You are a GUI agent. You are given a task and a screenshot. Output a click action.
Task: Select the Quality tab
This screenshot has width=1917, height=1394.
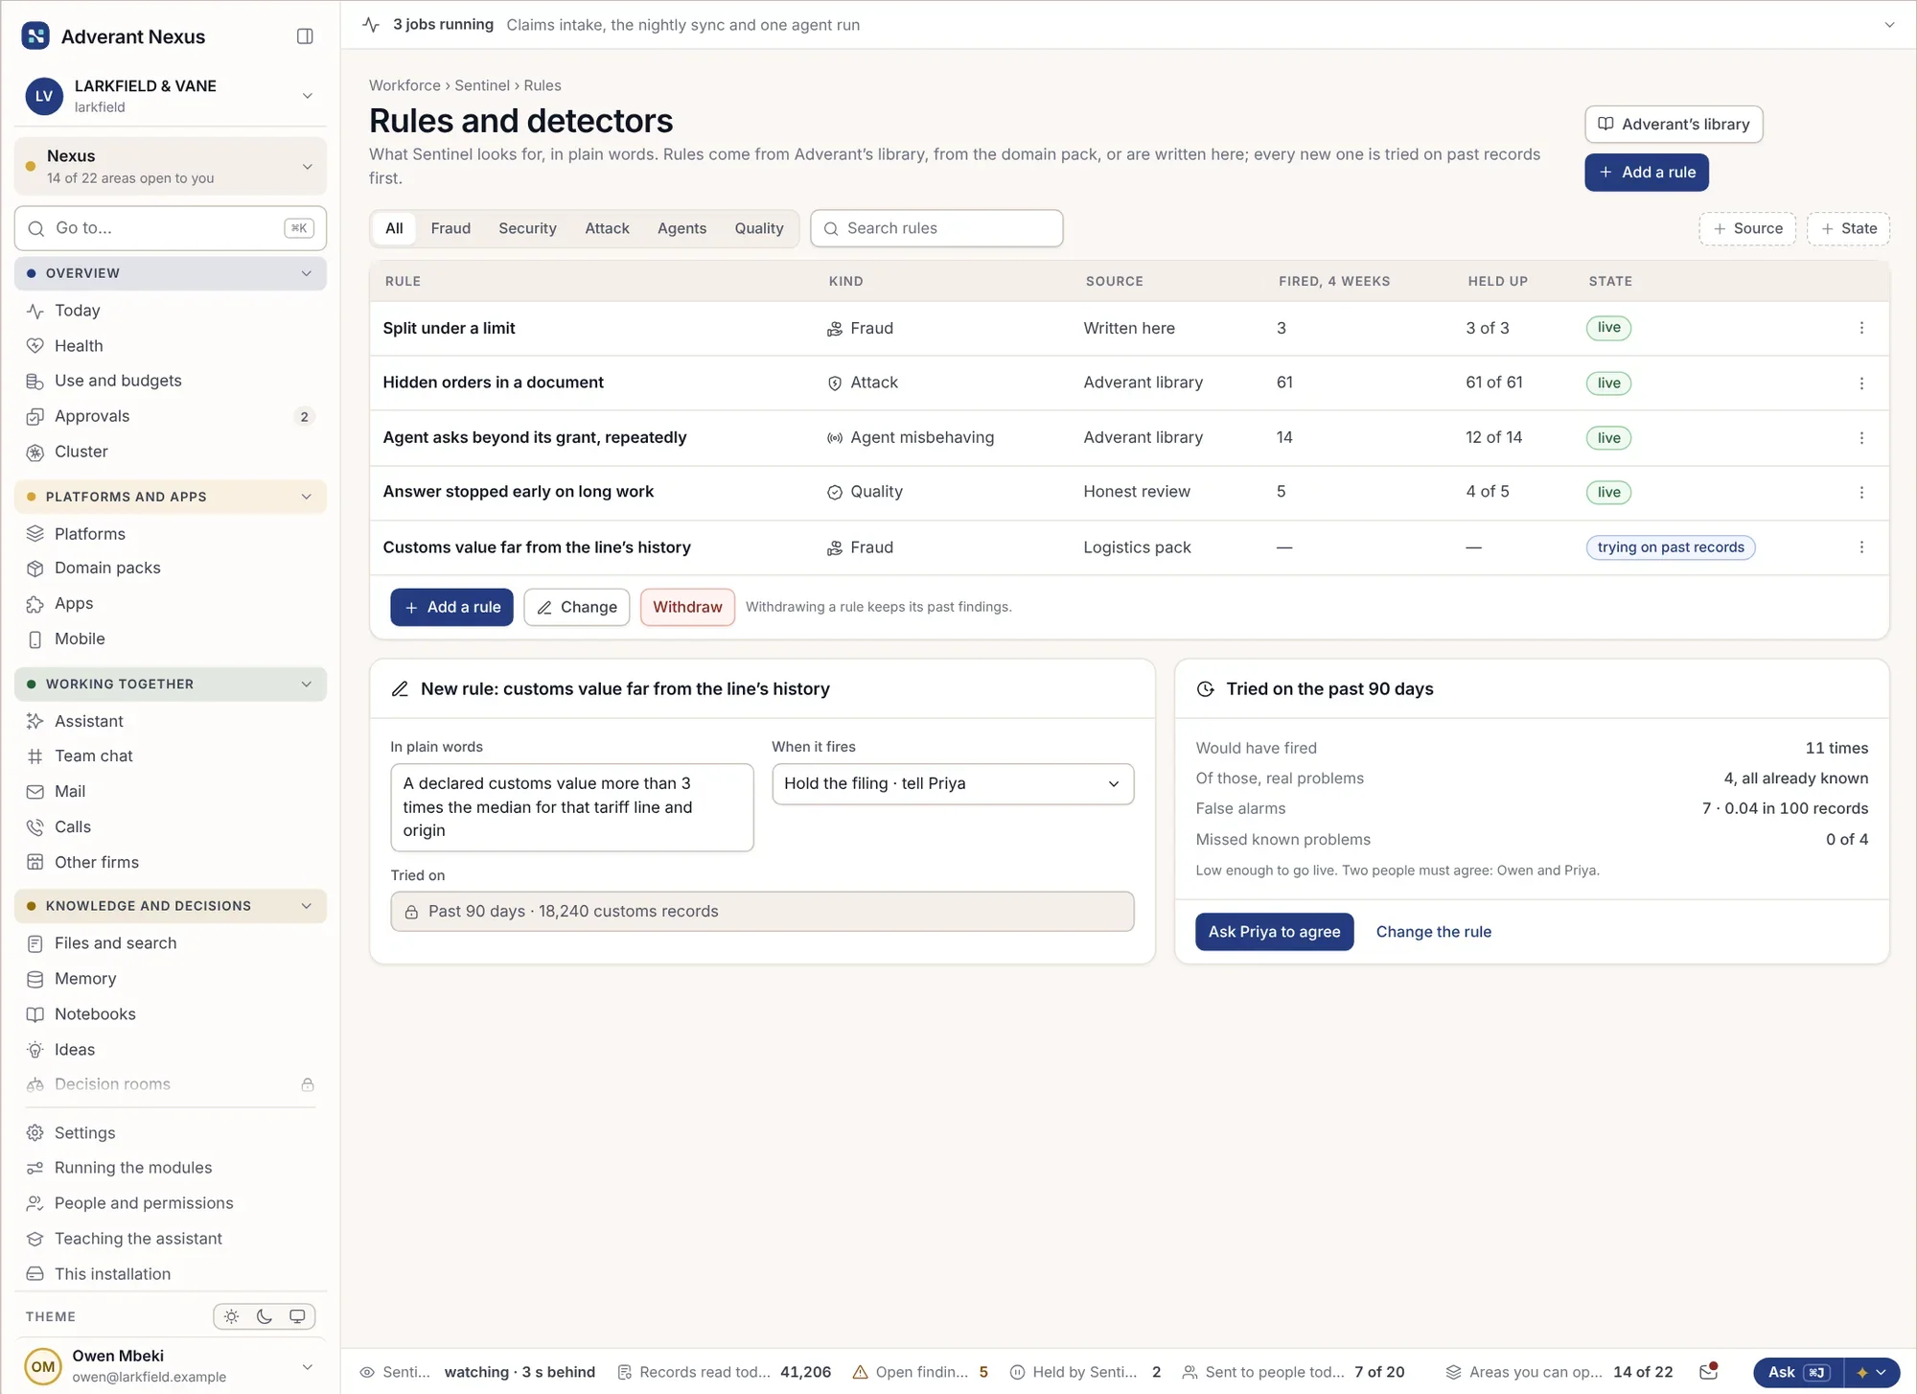coord(759,228)
